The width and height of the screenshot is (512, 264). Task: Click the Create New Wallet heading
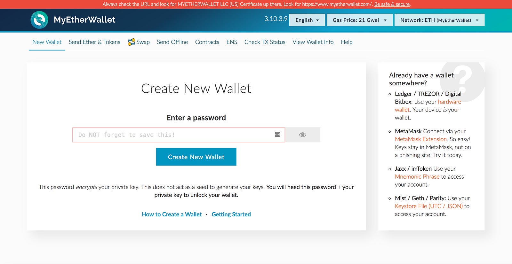(x=196, y=89)
